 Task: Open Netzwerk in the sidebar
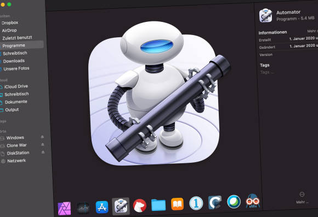[16, 161]
